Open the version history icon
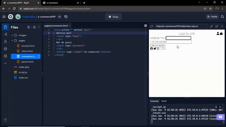This screenshot has width=226, height=127. 66,17
